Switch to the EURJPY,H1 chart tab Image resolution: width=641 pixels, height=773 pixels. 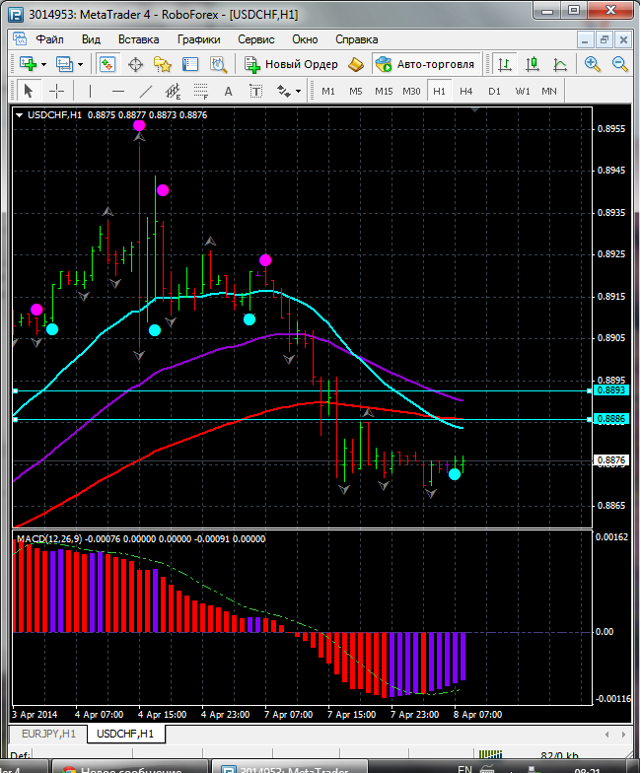coord(48,735)
